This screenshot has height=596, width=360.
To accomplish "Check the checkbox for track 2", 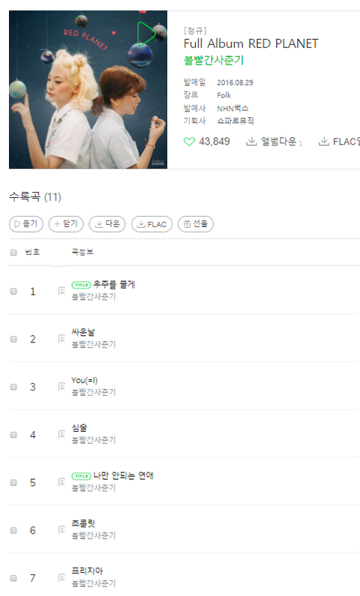I will (x=13, y=339).
